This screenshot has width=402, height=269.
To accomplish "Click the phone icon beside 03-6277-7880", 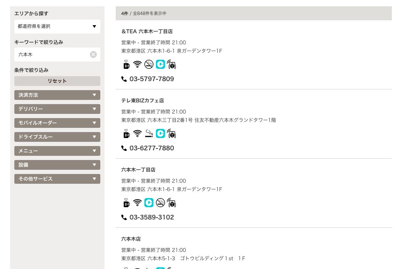I will (124, 148).
